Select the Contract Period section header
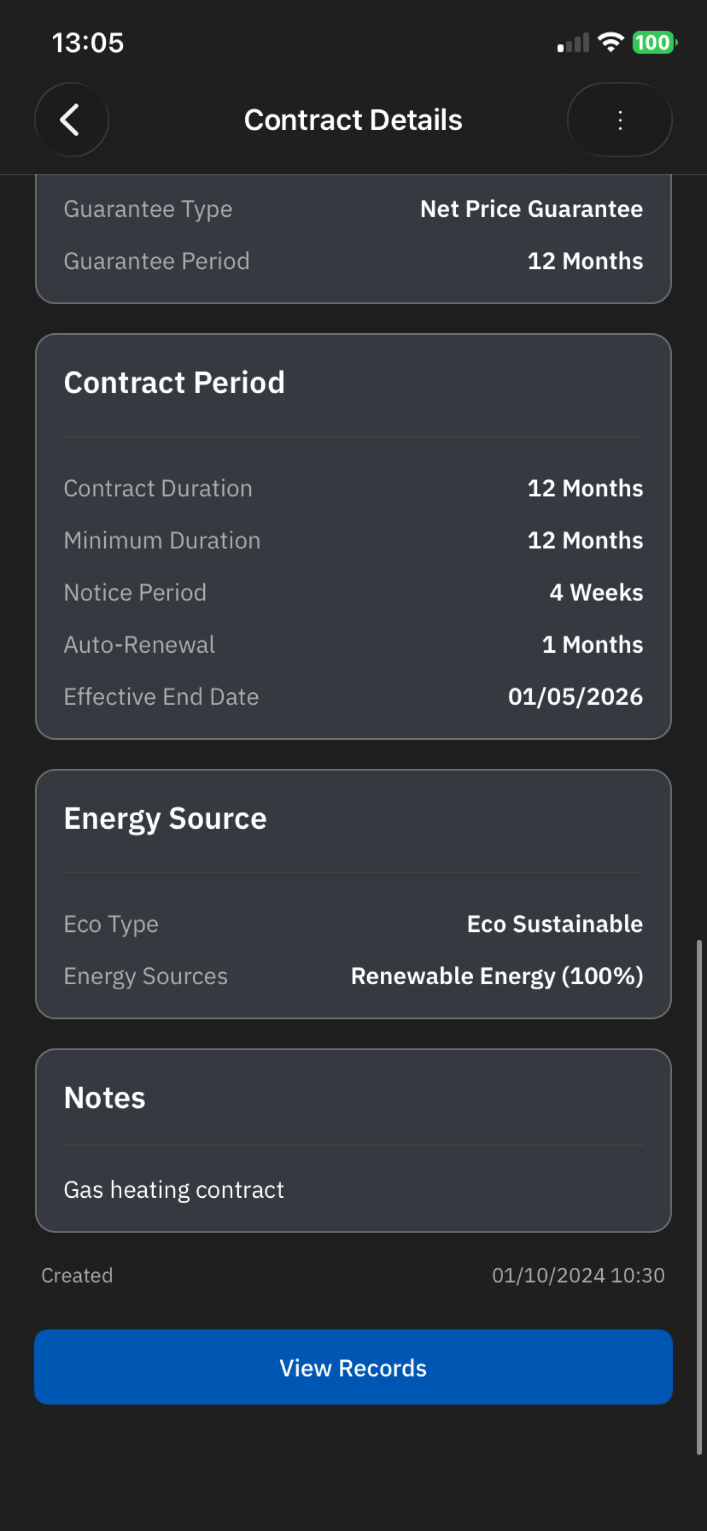 [x=174, y=382]
